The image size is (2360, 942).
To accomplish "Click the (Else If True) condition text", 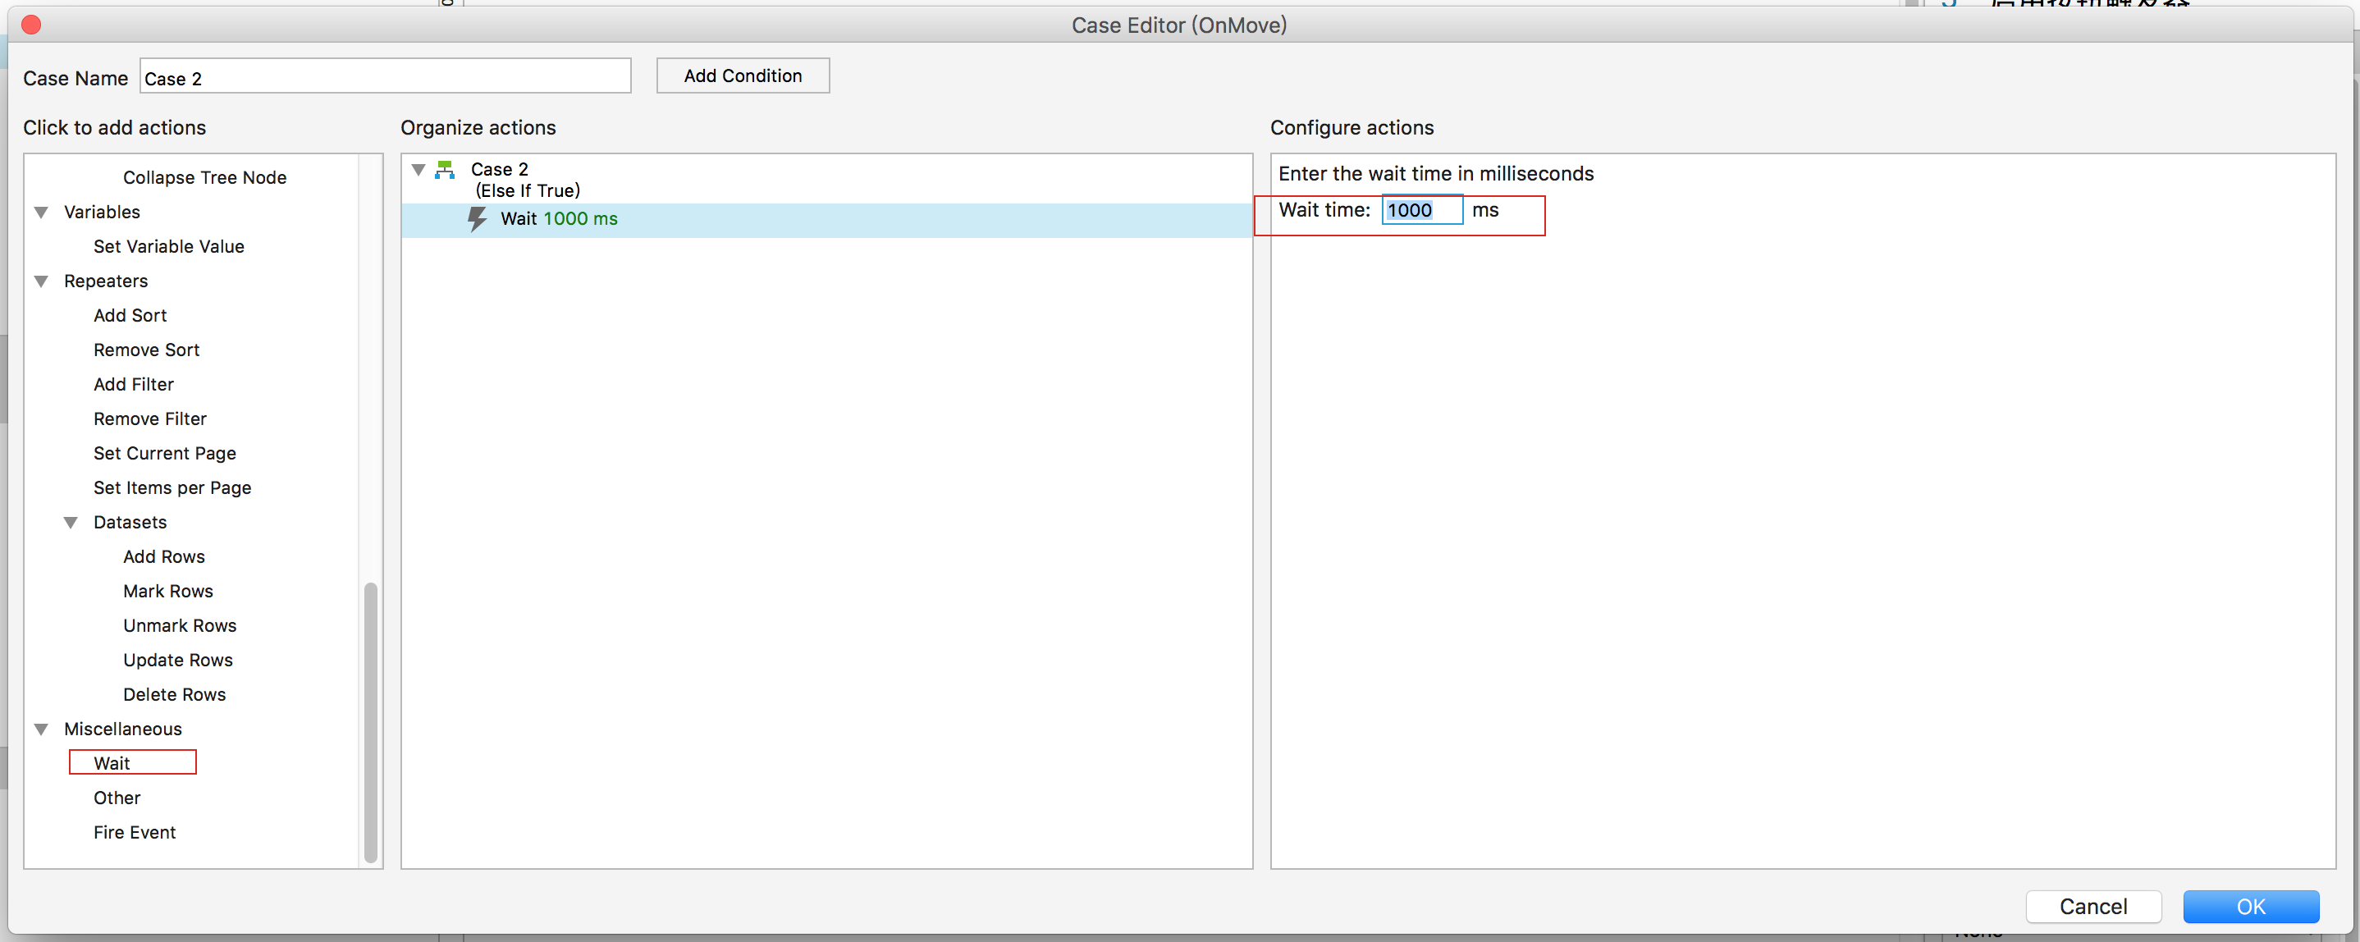I will (x=528, y=191).
